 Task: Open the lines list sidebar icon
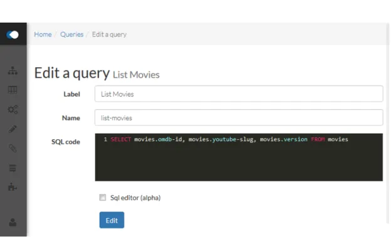click(x=13, y=168)
